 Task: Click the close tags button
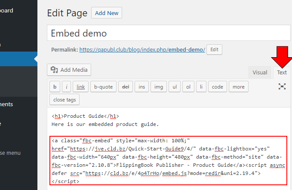pos(65,100)
